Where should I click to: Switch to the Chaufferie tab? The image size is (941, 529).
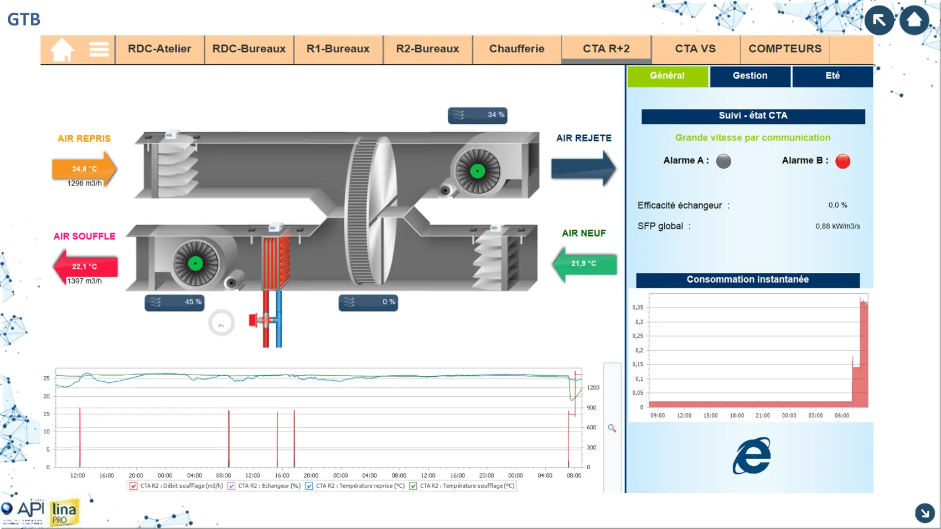(x=516, y=49)
